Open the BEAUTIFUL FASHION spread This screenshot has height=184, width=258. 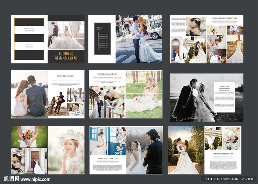48,94
